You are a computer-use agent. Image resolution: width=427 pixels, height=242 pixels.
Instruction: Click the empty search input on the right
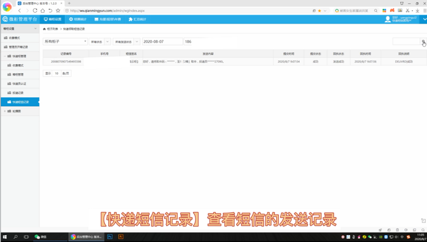click(x=407, y=41)
